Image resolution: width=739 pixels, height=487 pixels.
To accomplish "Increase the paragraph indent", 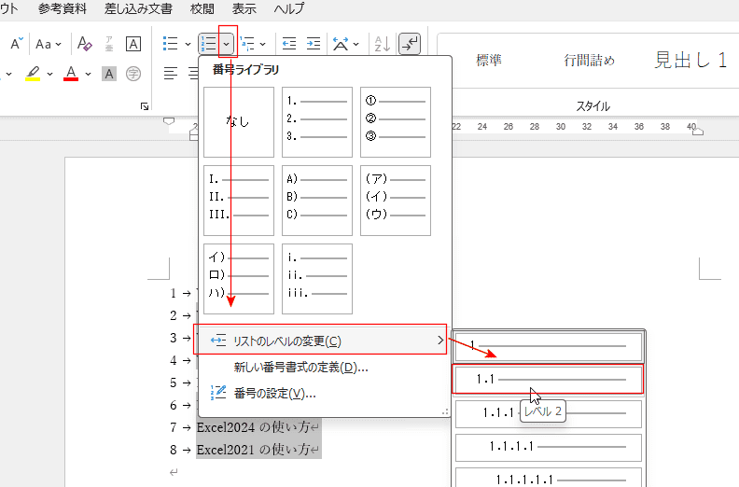I will 314,44.
